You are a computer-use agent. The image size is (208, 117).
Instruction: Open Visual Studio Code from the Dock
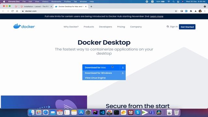[x=102, y=112]
